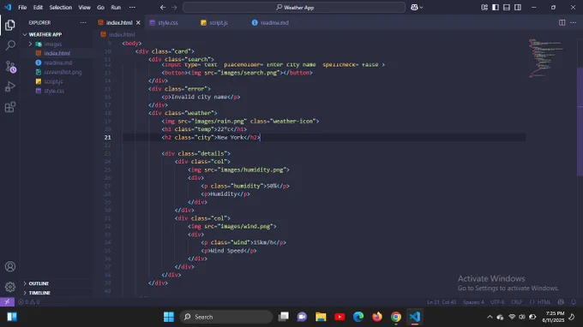Open the Edit menu
The width and height of the screenshot is (583, 327).
pos(38,7)
